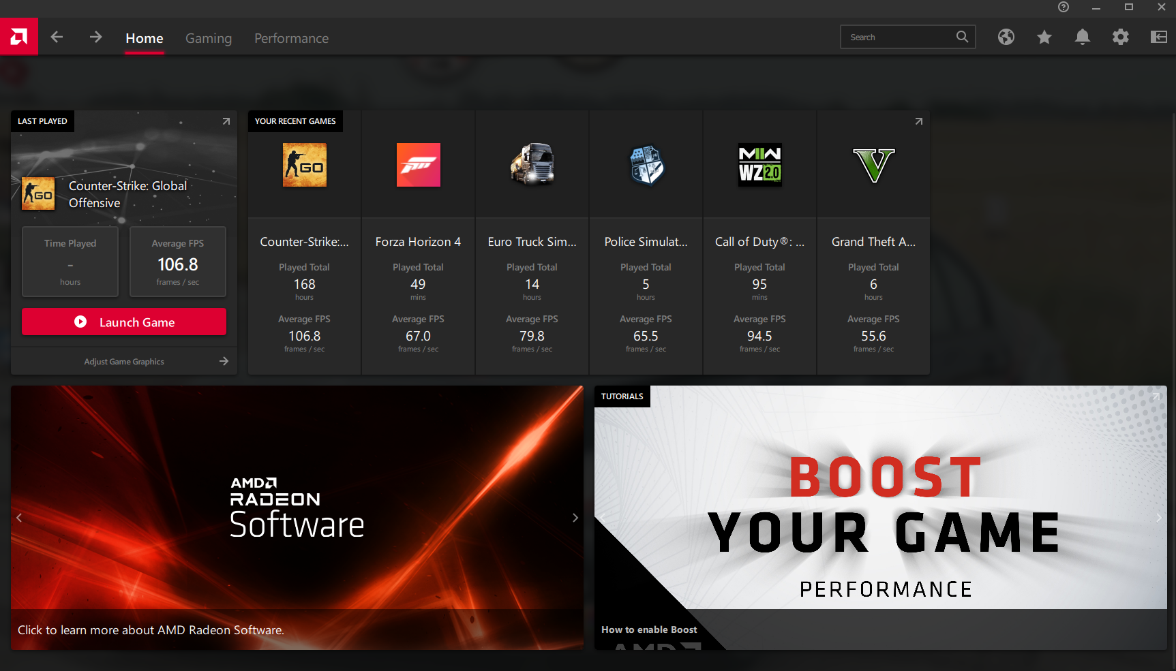This screenshot has width=1176, height=671.
Task: Select the Counter-Strike icon in recent games
Action: 305,165
